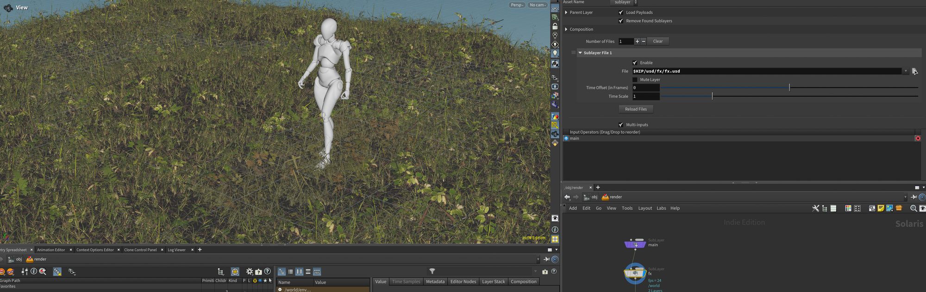926x292 pixels.
Task: Open the Labs menu
Action: (661, 208)
